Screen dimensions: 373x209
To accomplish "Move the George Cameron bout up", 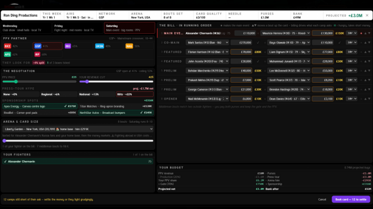I will click(366, 90).
